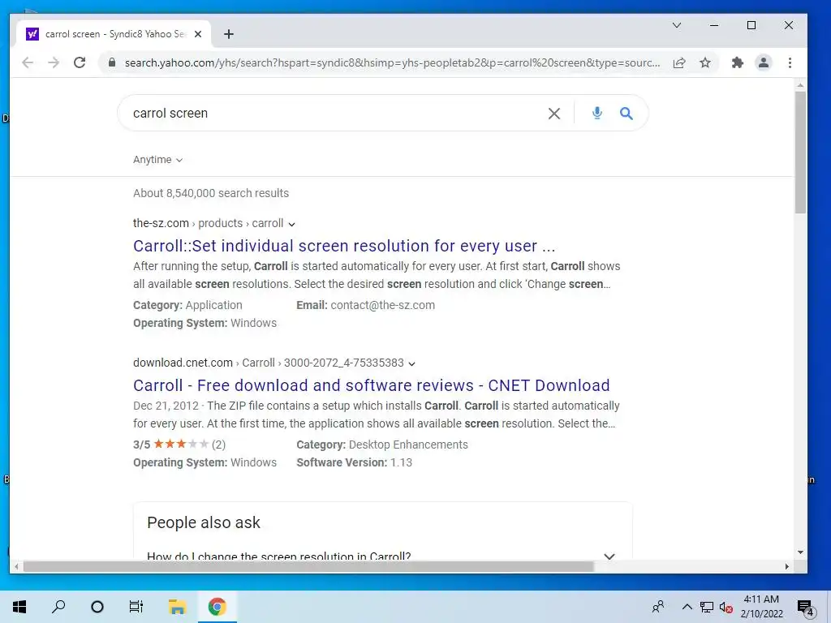Click the Category: Desktop Enhancements text
Image resolution: width=831 pixels, height=623 pixels.
tap(382, 445)
